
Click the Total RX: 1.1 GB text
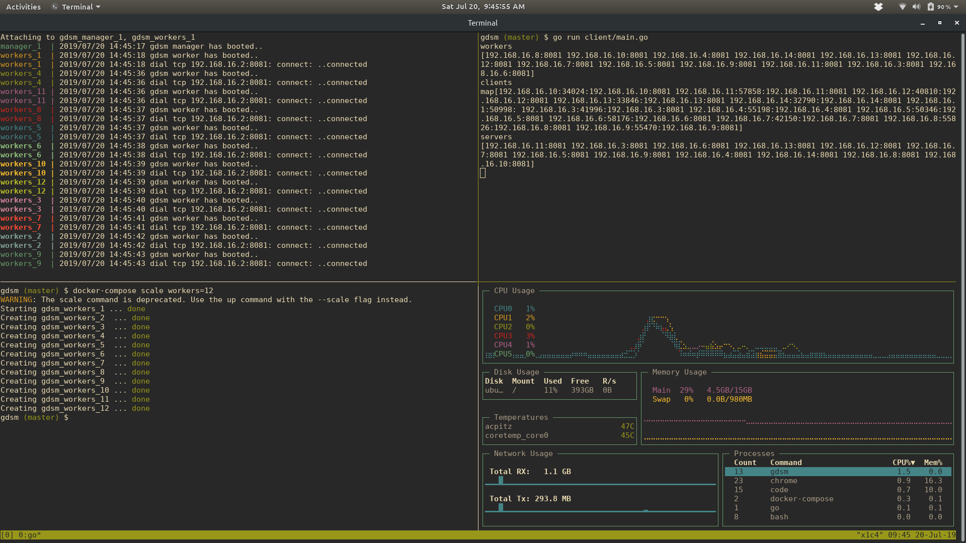530,472
